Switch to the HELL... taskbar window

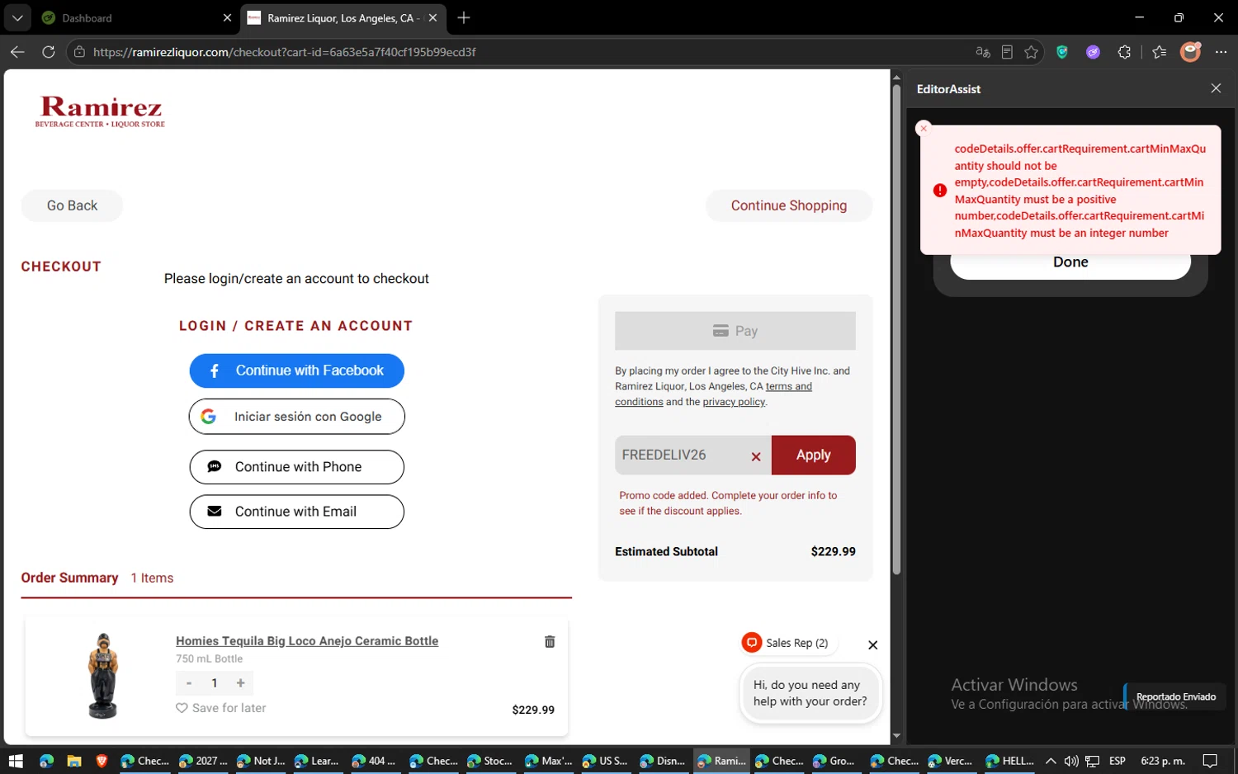(1009, 761)
